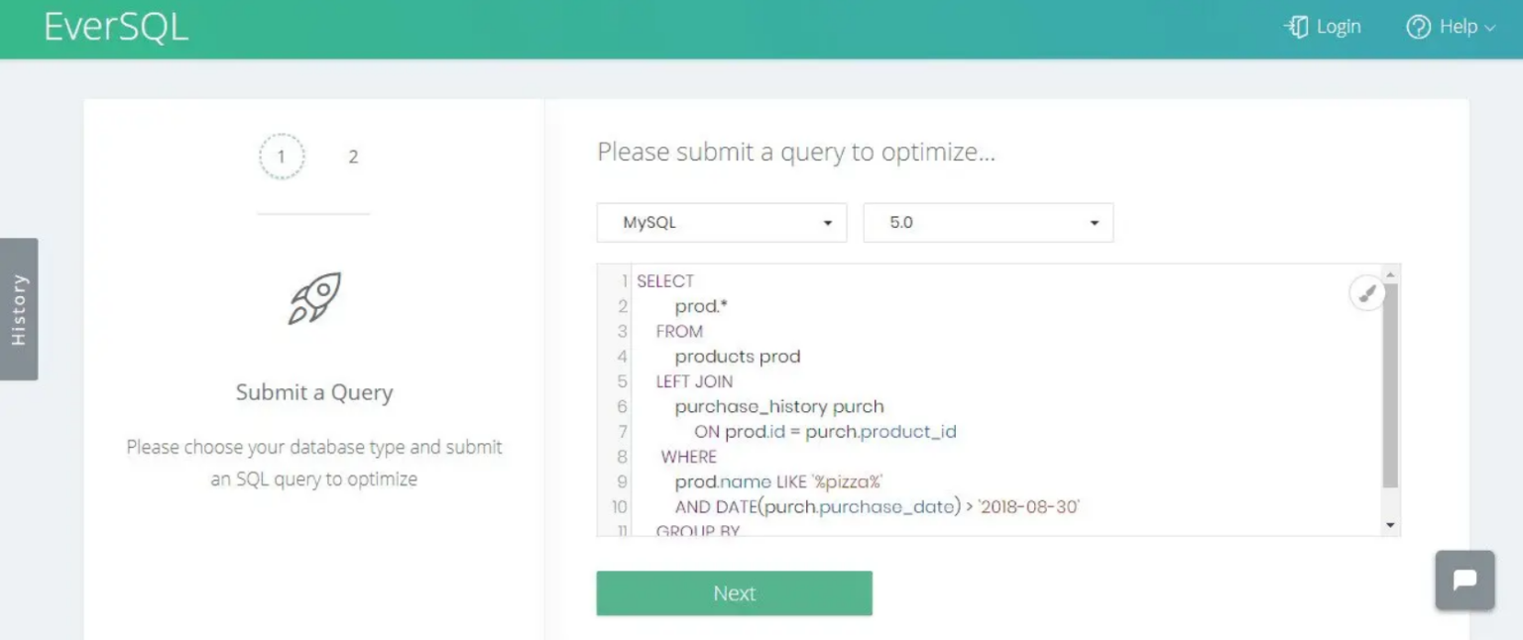
Task: Open the 5.0 database version dropdown
Action: [988, 222]
